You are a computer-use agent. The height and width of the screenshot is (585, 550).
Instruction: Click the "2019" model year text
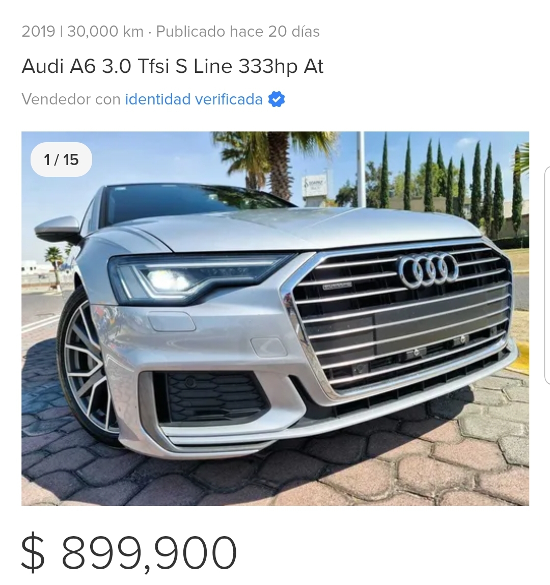(x=38, y=32)
